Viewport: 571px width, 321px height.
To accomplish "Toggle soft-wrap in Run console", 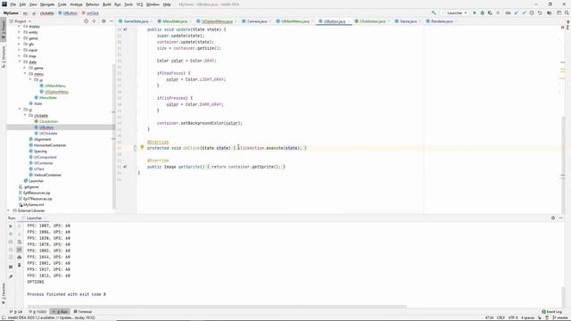I will point(20,242).
